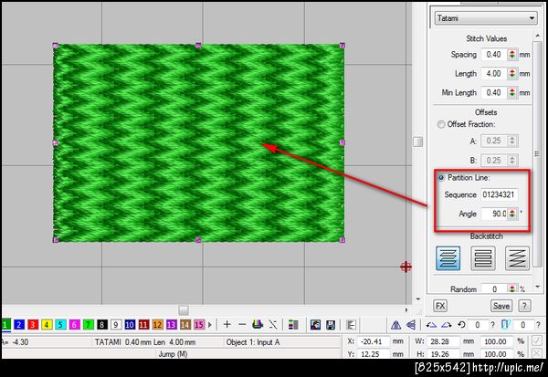Select the straight-line backstitch style
The width and height of the screenshot is (548, 377).
[482, 258]
